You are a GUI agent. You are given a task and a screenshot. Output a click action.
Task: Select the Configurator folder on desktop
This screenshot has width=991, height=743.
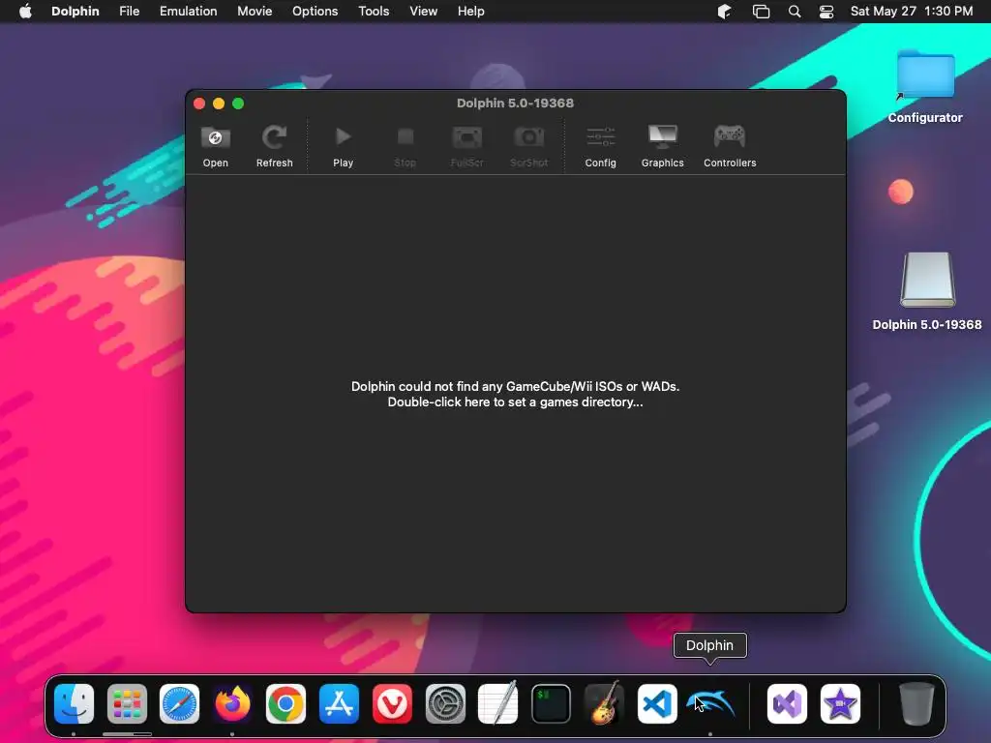925,74
